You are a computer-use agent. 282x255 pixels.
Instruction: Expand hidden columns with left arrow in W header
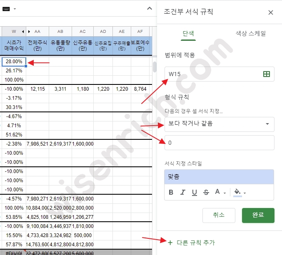click(x=23, y=32)
